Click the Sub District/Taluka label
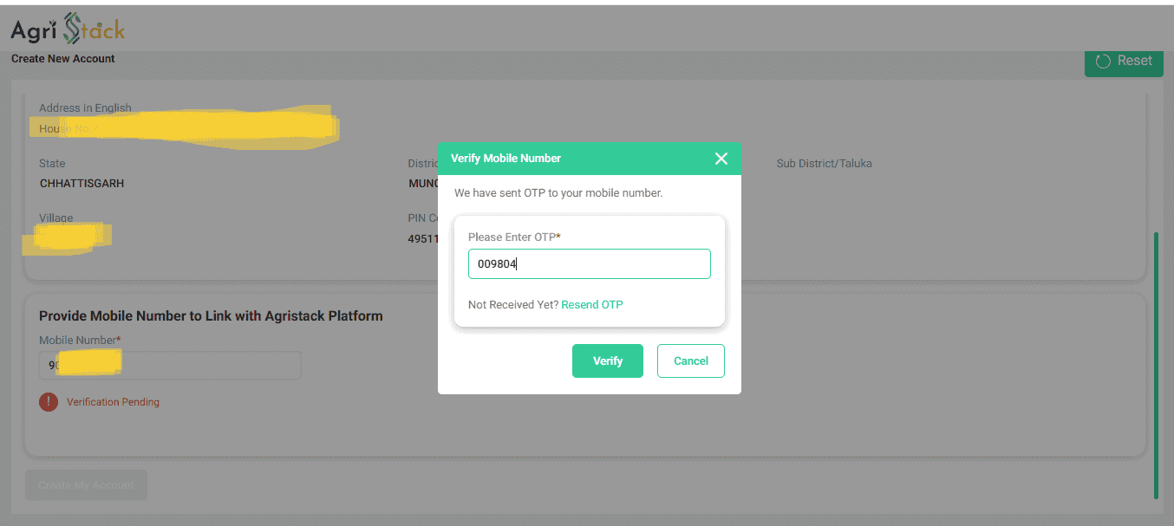This screenshot has width=1174, height=526. pos(824,164)
